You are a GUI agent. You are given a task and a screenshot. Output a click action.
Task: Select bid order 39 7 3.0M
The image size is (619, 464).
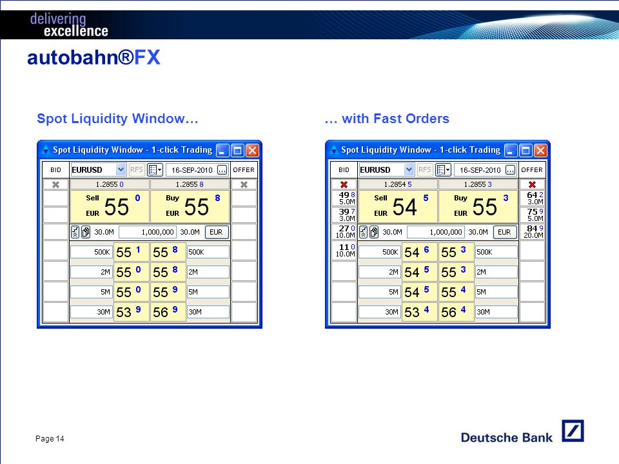[x=344, y=215]
